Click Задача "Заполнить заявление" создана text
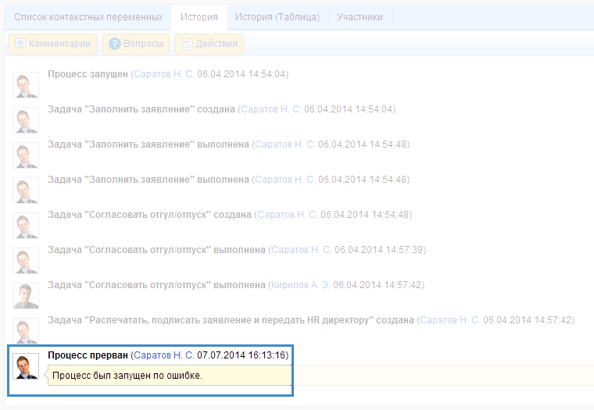Screen dimensions: 594x410 (141, 109)
